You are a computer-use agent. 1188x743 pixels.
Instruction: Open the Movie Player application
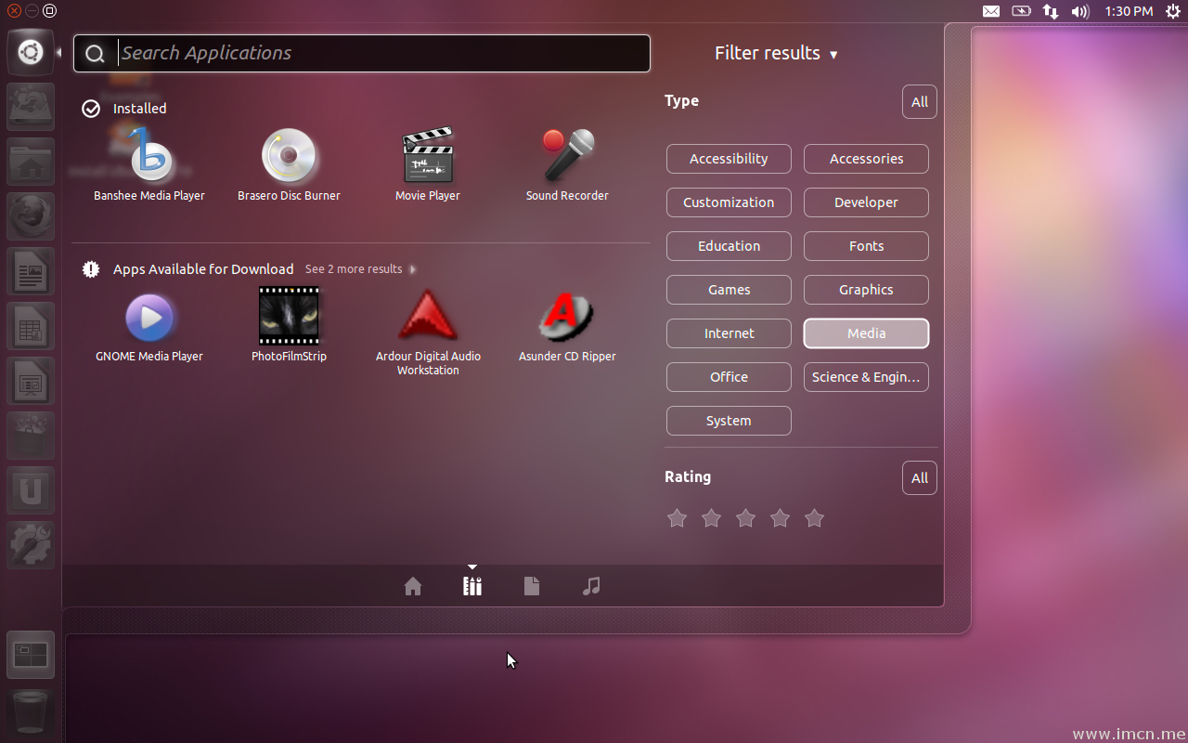coord(427,156)
